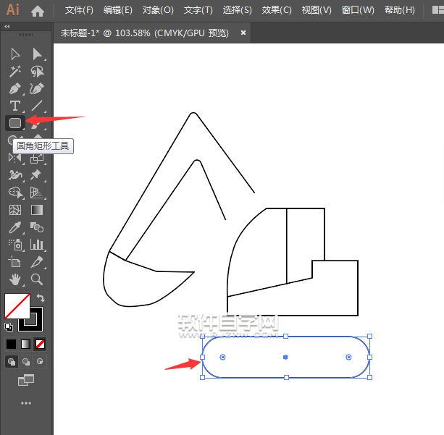Swap fill and stroke colors

(x=41, y=297)
